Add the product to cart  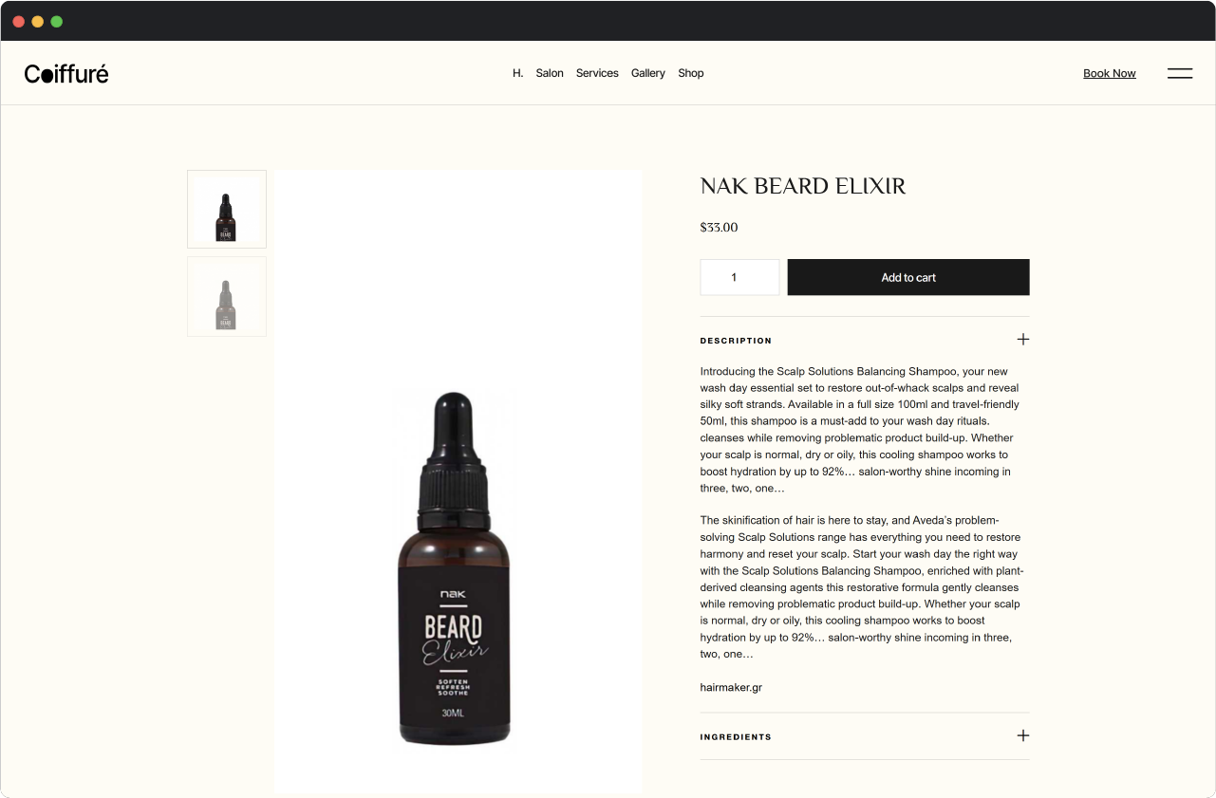click(x=908, y=277)
